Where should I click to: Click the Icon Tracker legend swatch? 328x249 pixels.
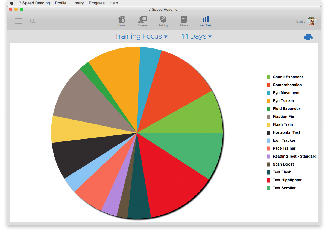[269, 141]
